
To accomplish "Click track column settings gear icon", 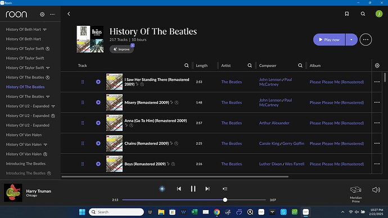I will (377, 66).
